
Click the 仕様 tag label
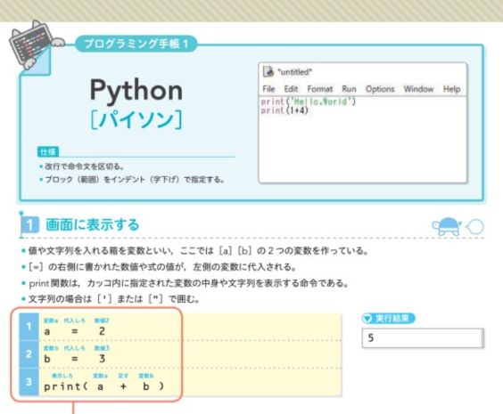coord(48,151)
